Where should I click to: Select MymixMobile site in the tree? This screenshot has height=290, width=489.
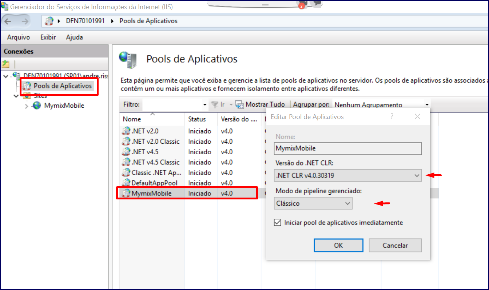(64, 106)
